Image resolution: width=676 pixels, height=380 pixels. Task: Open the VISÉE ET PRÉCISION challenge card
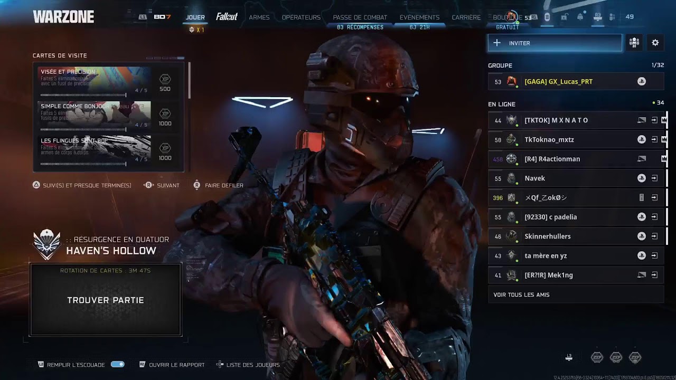95,82
